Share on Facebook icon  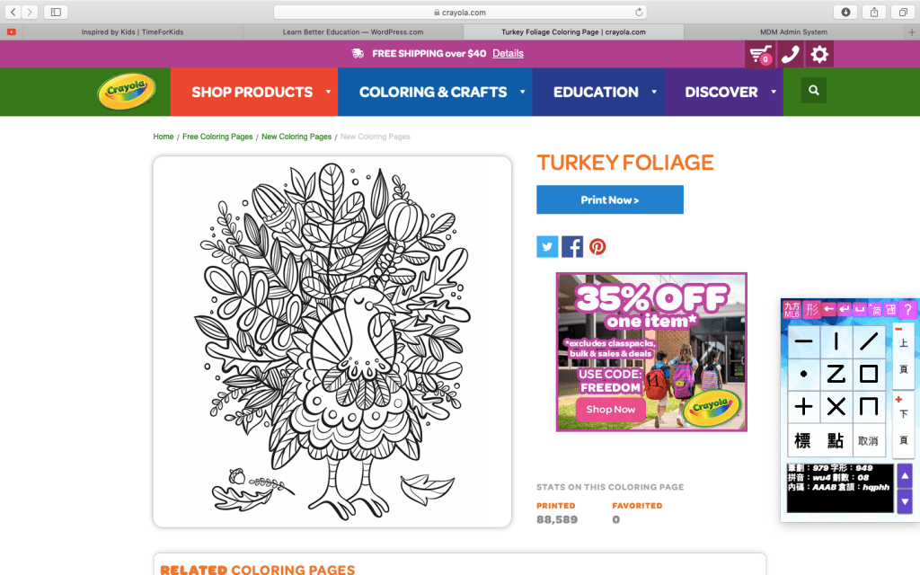point(572,246)
